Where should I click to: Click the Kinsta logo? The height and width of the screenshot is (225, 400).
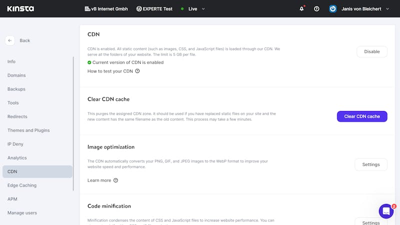pyautogui.click(x=19, y=8)
